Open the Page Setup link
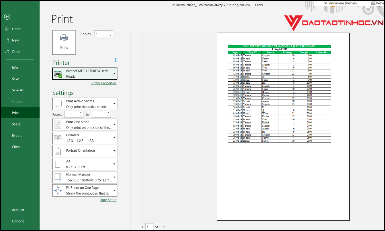 (x=108, y=200)
